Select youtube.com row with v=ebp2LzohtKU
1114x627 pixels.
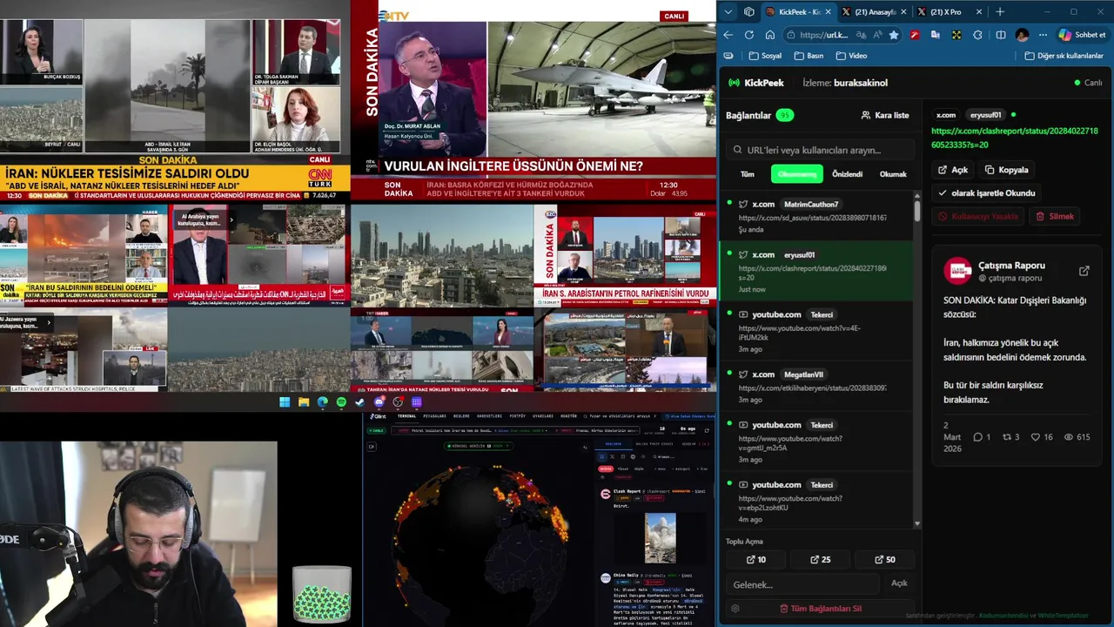pos(816,501)
